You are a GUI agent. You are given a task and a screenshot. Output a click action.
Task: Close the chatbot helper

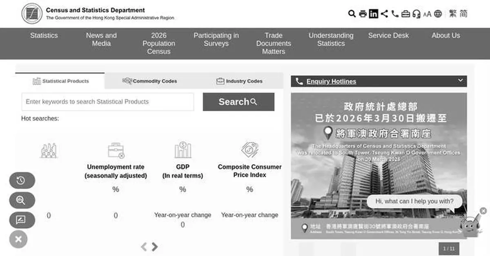coord(483,211)
